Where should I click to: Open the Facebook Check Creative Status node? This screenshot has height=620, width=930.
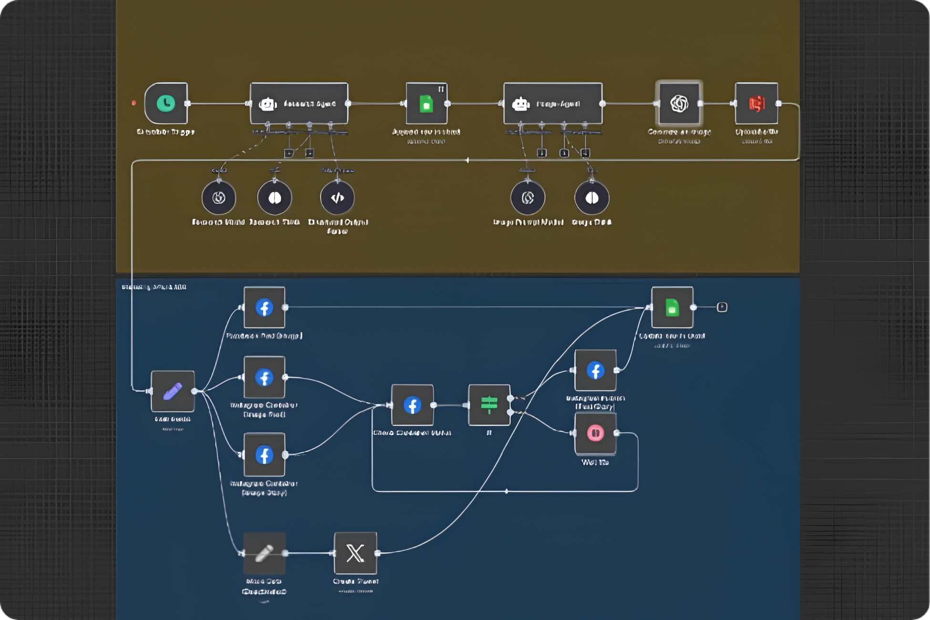[412, 404]
